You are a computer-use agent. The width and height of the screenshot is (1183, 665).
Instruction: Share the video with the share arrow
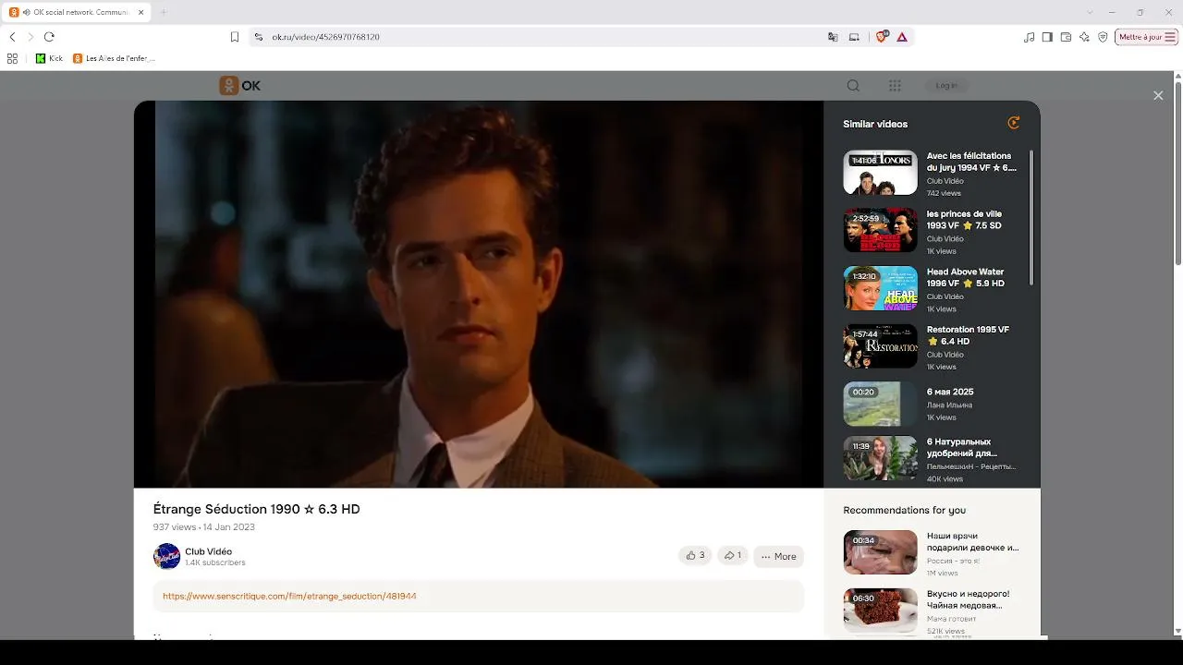732,555
